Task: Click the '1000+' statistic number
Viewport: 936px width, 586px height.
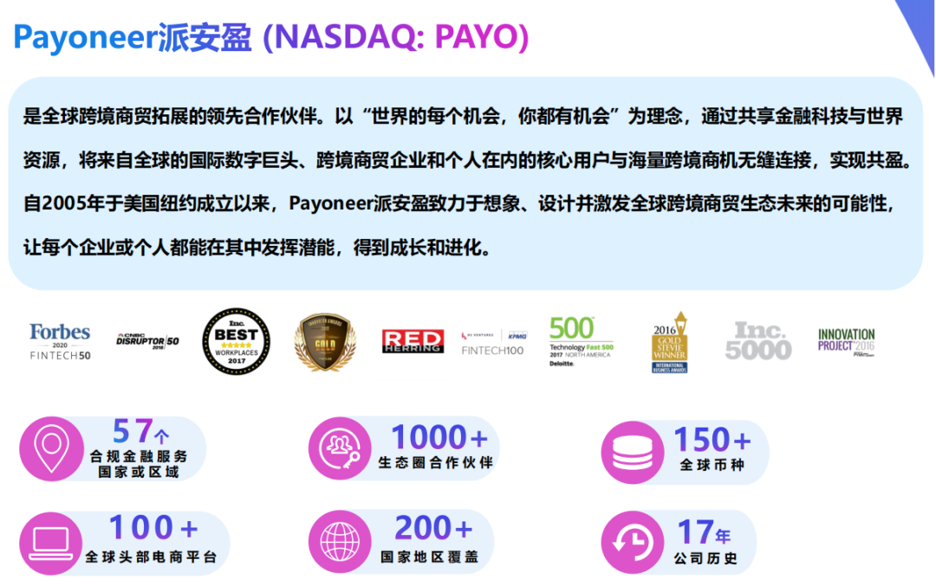Action: tap(439, 438)
